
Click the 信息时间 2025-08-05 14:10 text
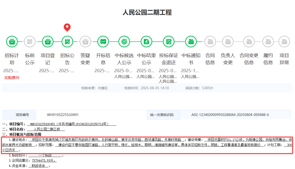point(147,88)
